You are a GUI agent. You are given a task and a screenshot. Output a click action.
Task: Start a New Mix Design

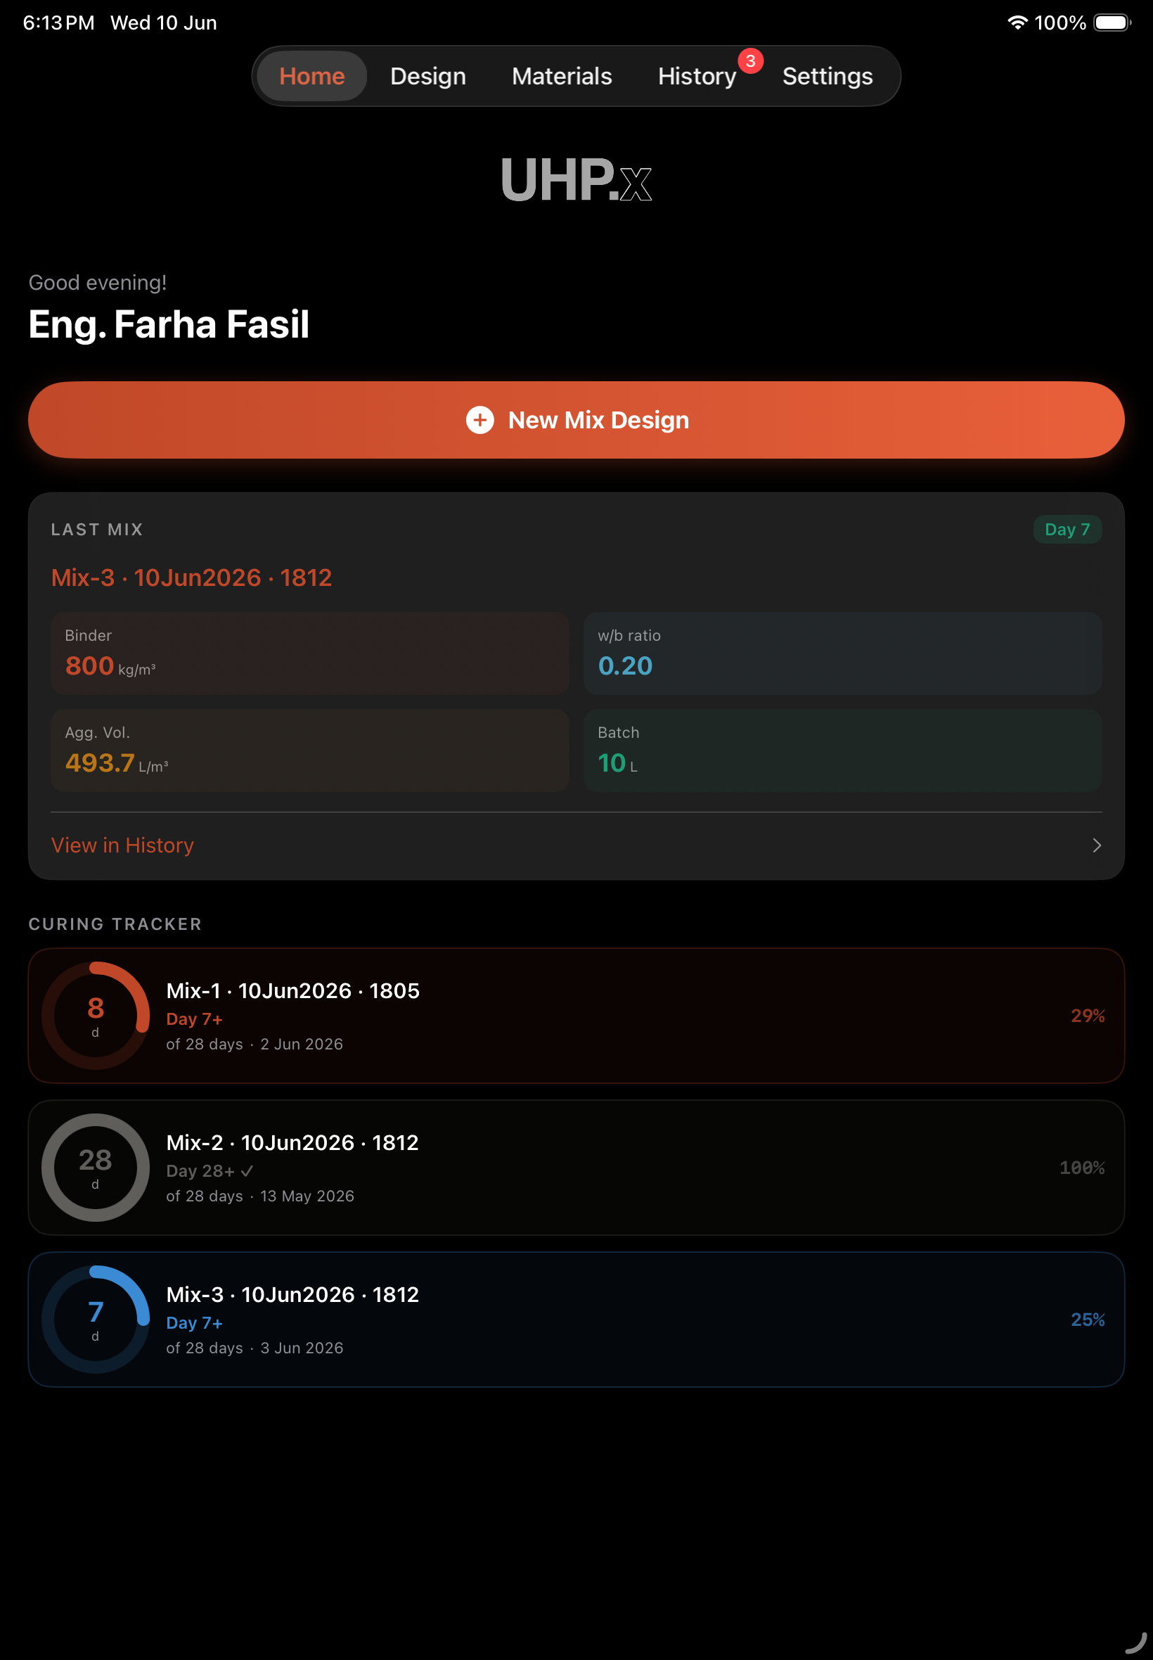pos(576,420)
